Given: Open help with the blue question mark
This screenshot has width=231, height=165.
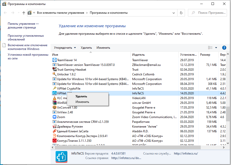Looking at the screenshot, I should pyautogui.click(x=224, y=48).
